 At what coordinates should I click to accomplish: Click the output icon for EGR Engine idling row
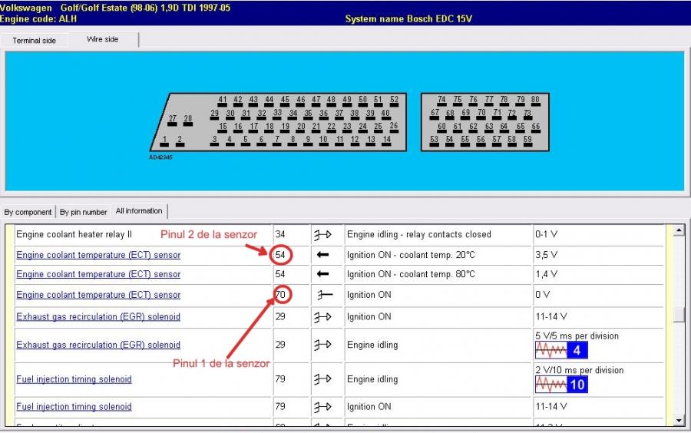(322, 345)
